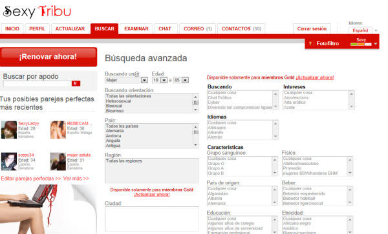Click the Sexy Tribu logo
388x234 pixels.
(37, 12)
